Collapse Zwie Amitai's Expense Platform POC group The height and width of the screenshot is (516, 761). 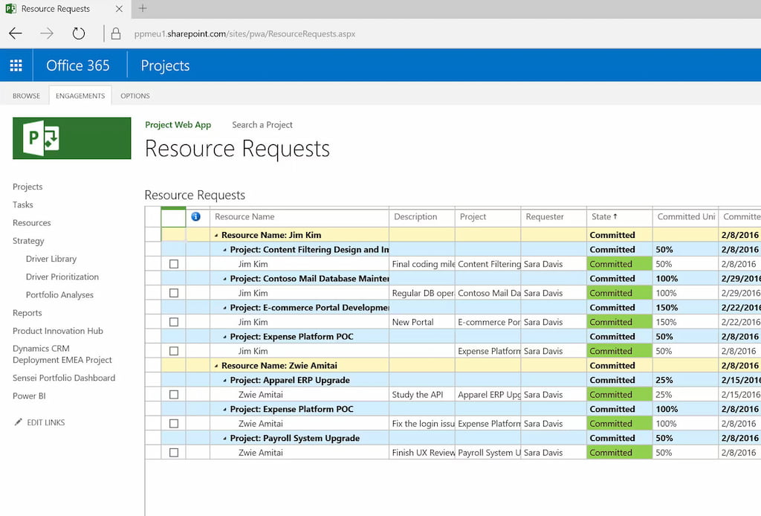pyautogui.click(x=224, y=410)
